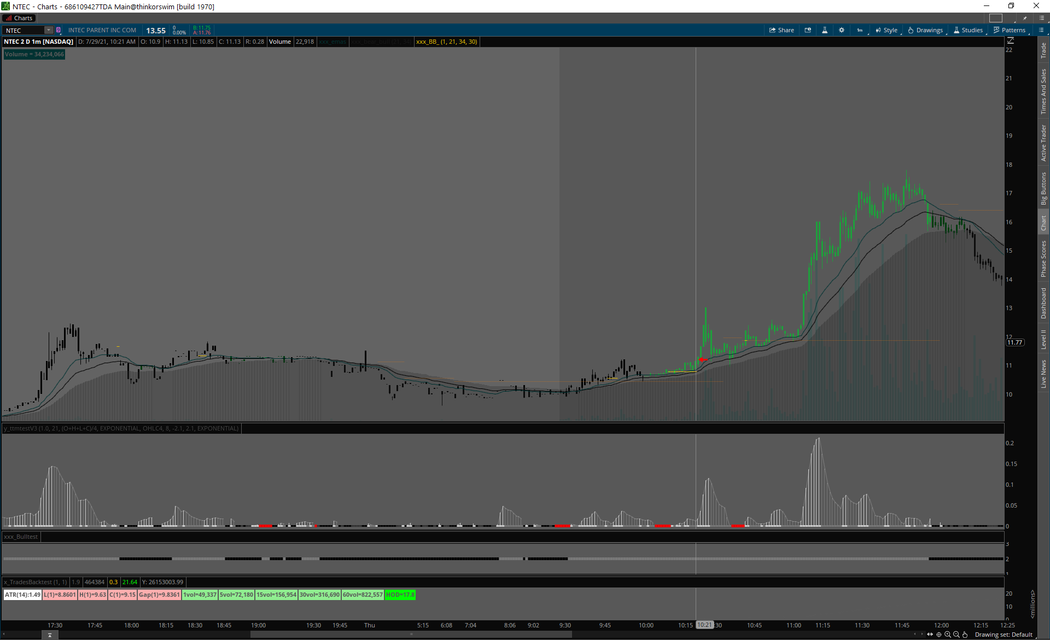Select the pointer hand drawing tool
Screen dimensions: 1050x640
(965, 635)
